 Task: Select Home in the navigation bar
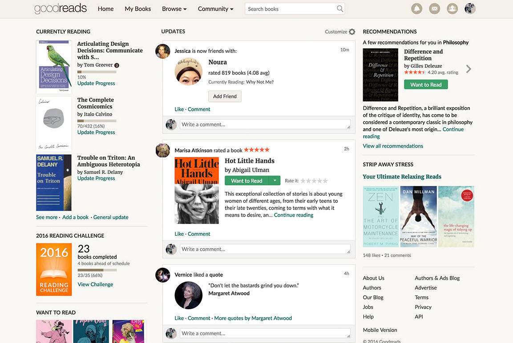click(105, 8)
